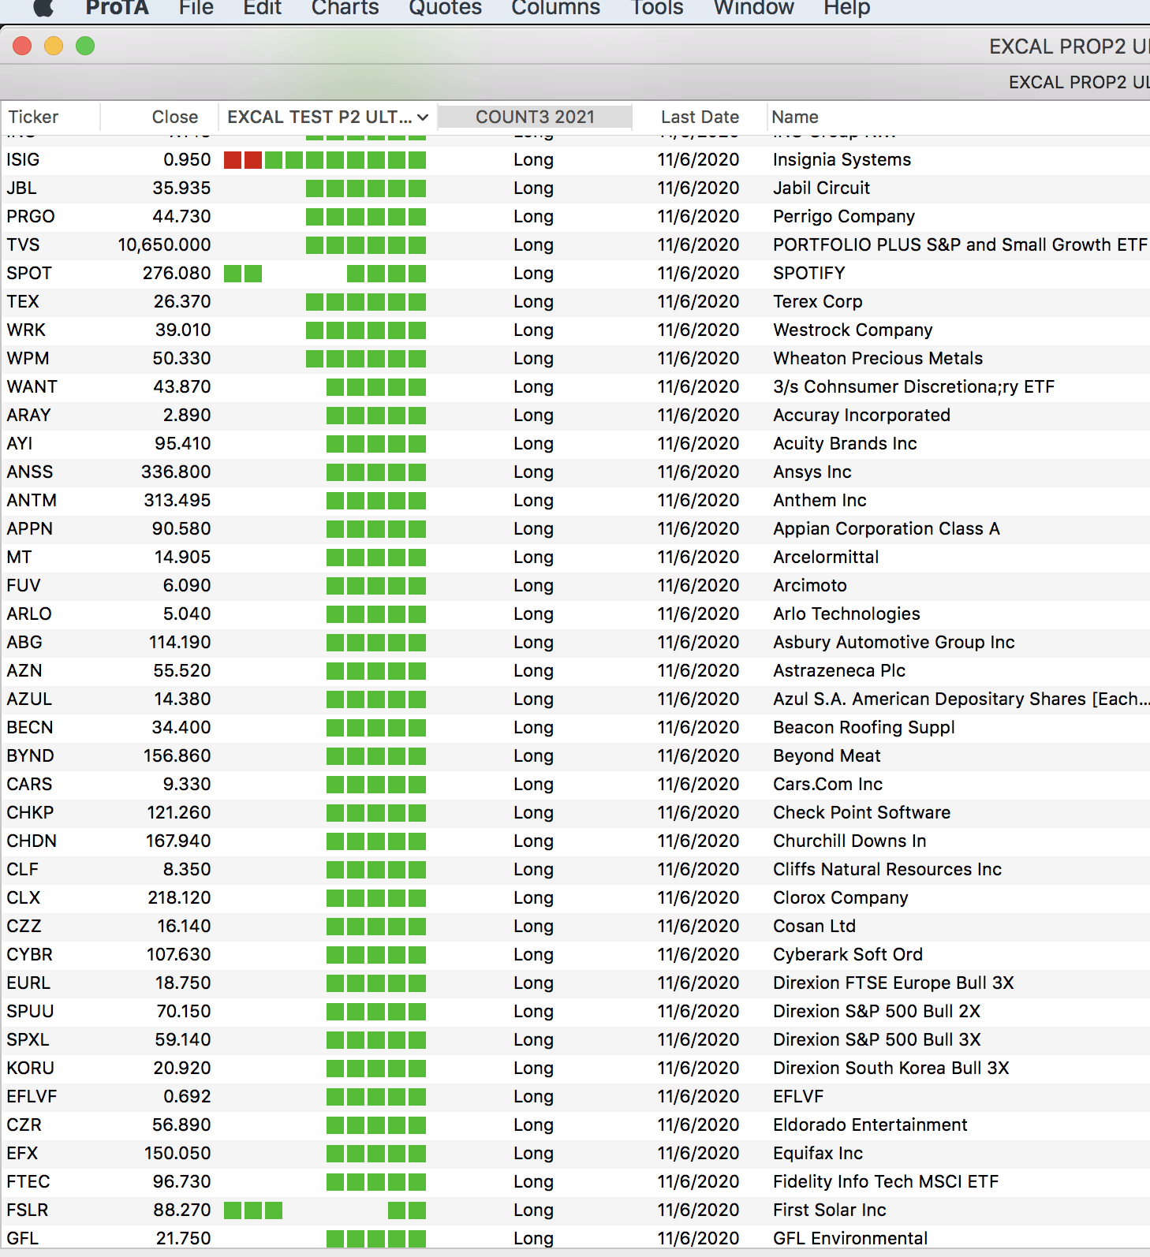Screen dimensions: 1150x1257
Task: Sort by the COUNT3 2021 column header
Action: (x=535, y=117)
